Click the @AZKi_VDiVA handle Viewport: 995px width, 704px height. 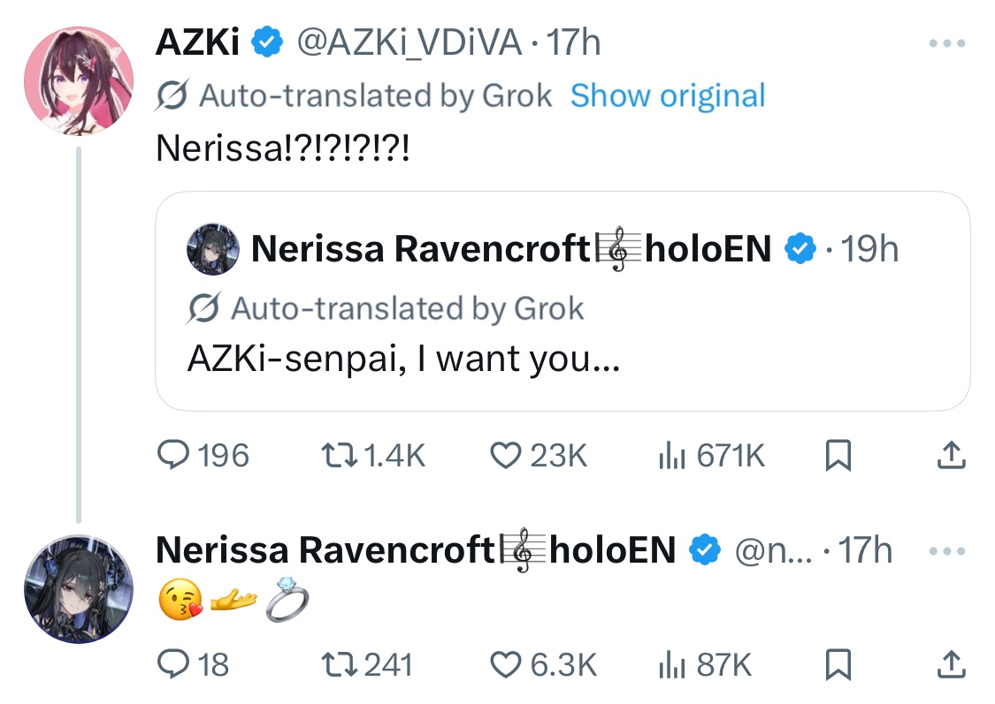[409, 43]
